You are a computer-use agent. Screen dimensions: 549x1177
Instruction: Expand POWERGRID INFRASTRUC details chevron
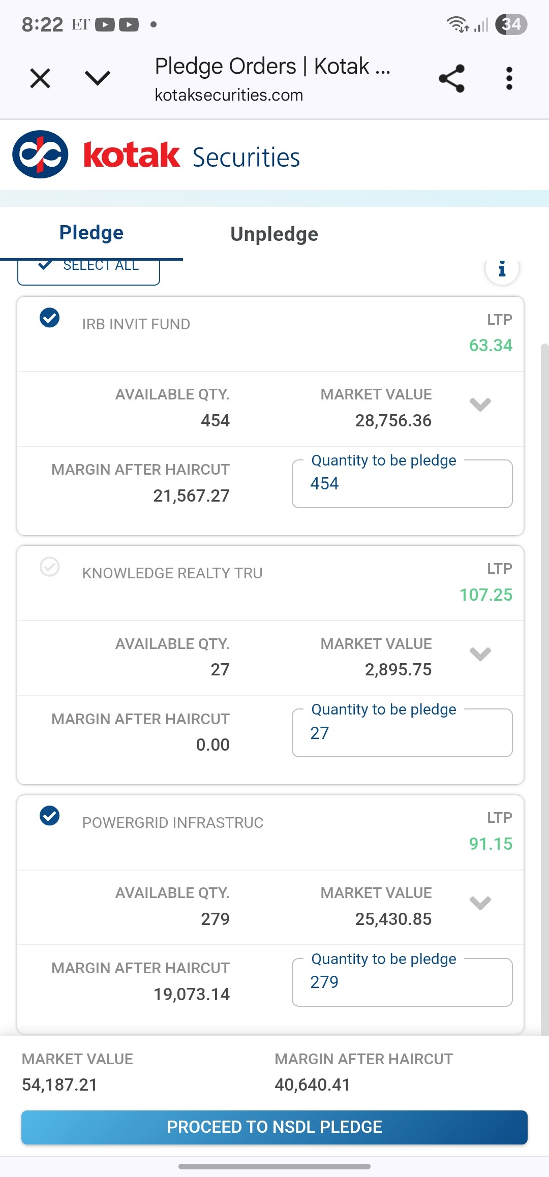pos(480,903)
